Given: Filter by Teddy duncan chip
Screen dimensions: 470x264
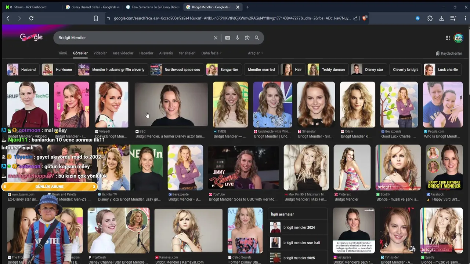Looking at the screenshot, I should click(x=328, y=70).
